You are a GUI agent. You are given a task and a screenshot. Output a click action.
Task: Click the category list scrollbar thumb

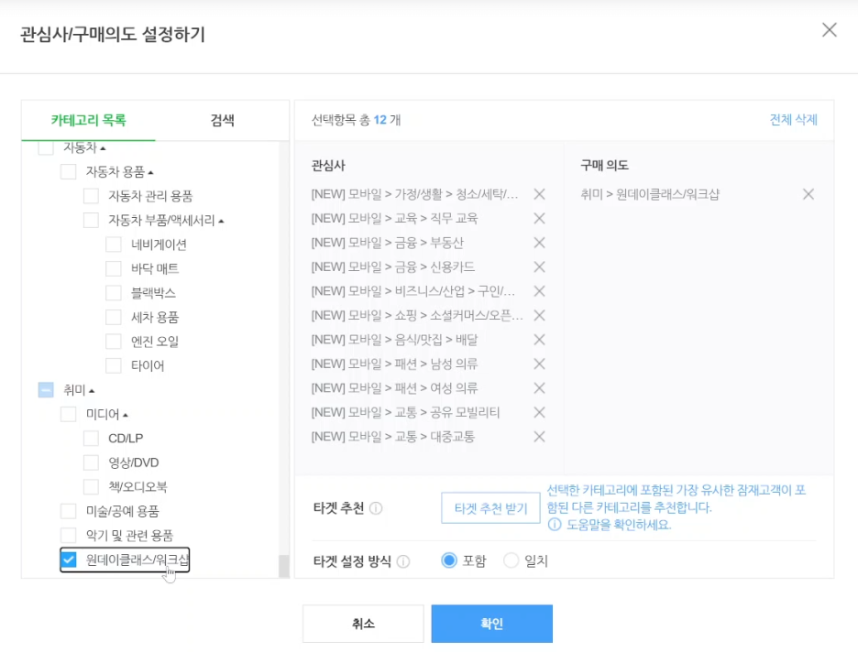click(x=284, y=566)
